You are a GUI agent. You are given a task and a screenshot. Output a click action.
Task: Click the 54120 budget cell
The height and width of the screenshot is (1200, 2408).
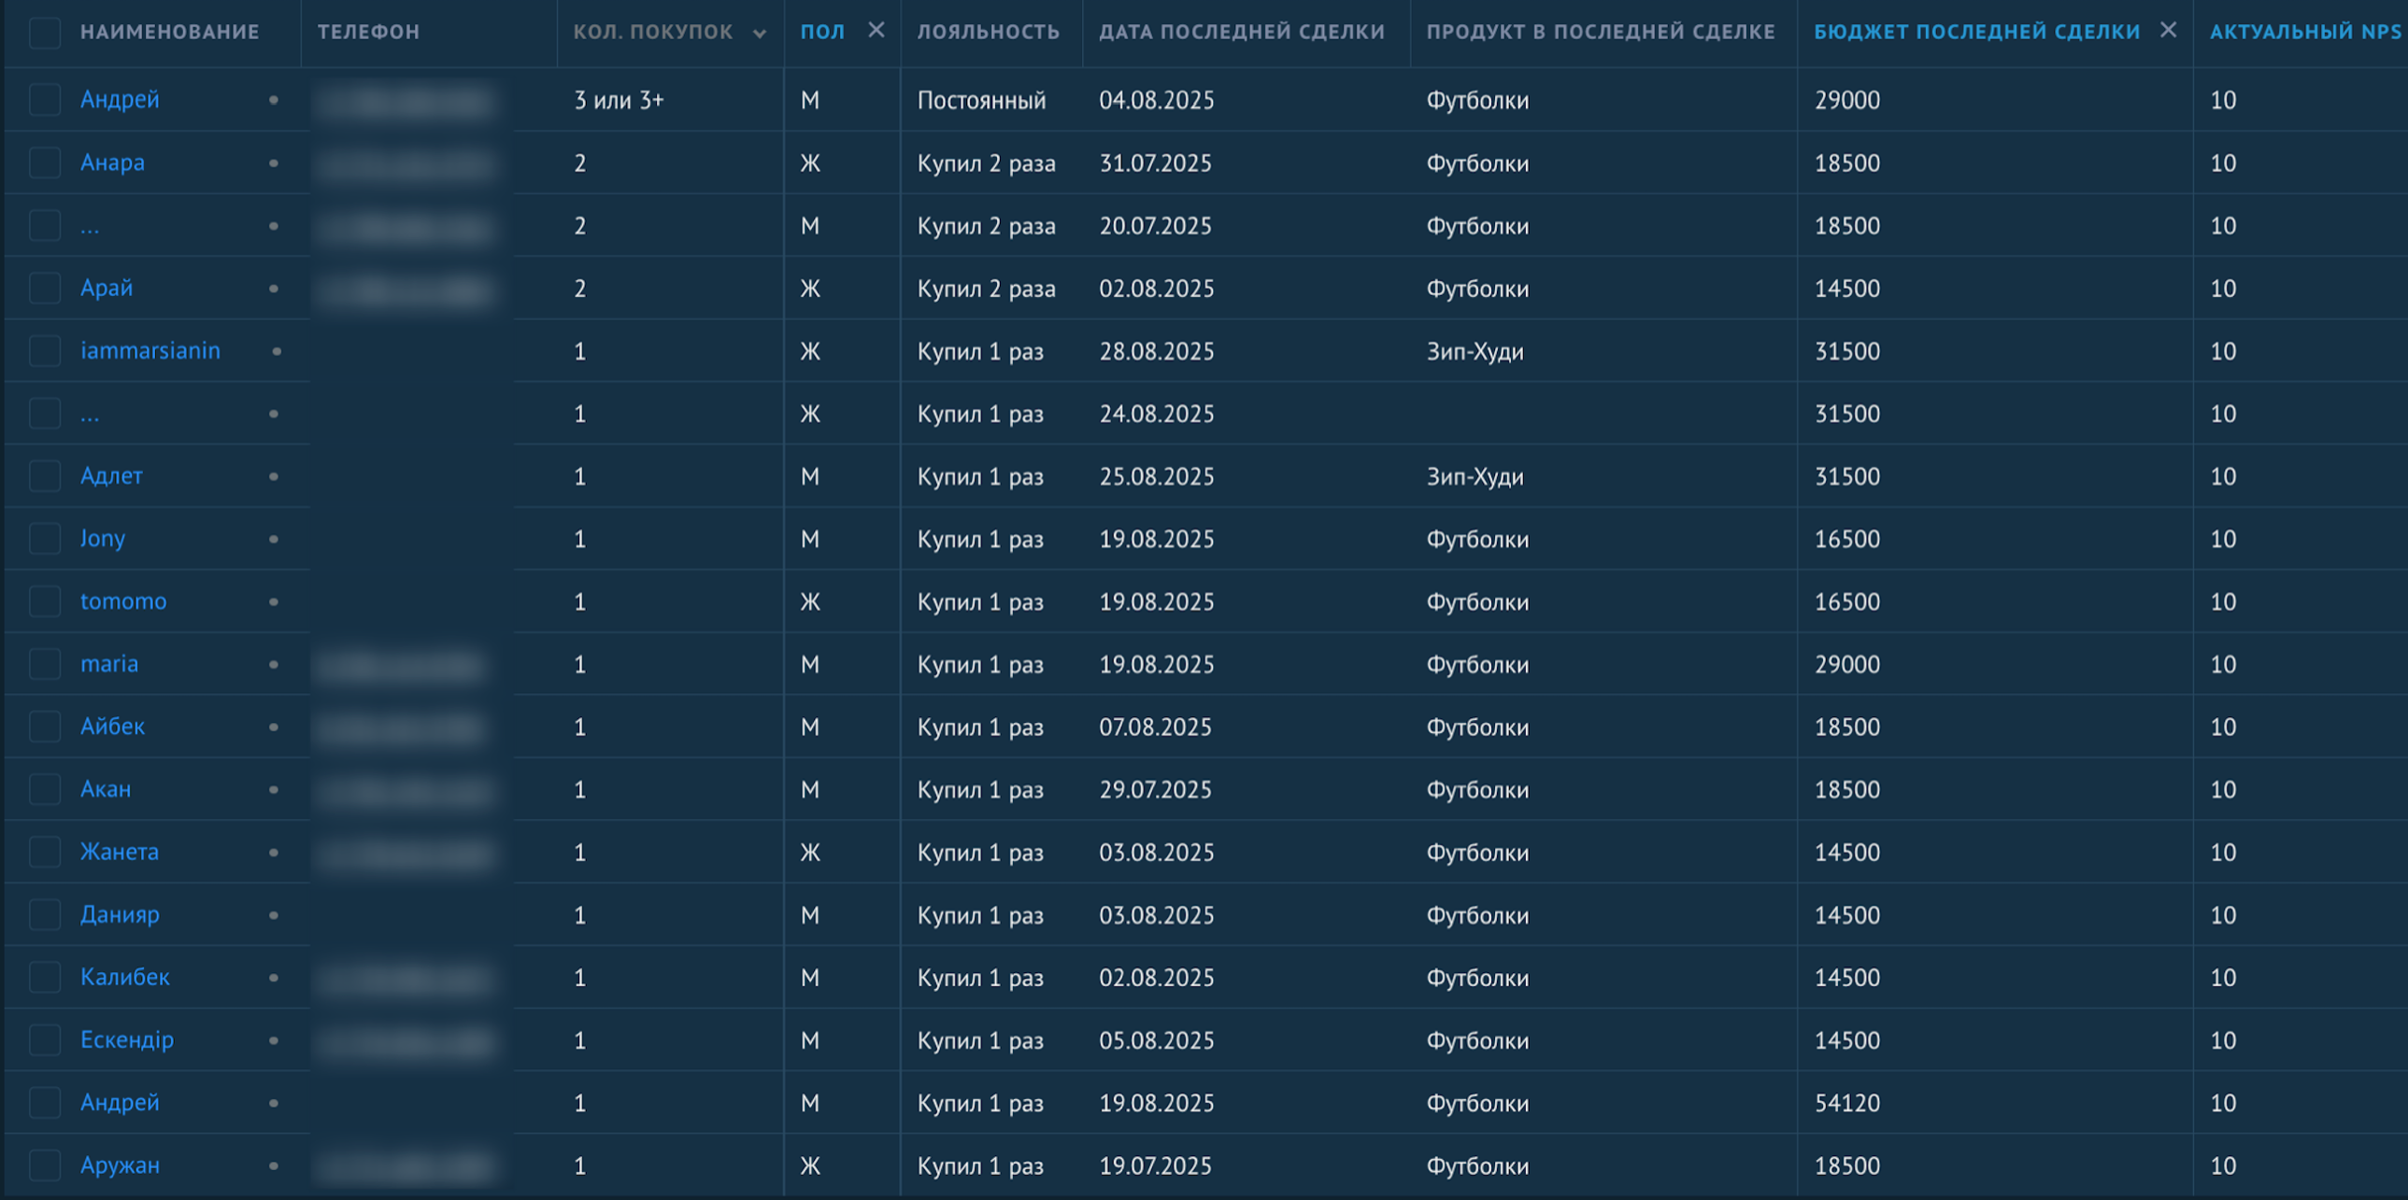[x=1846, y=1103]
